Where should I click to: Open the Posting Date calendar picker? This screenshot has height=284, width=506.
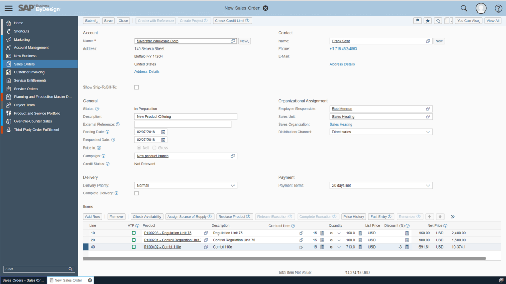coord(163,132)
